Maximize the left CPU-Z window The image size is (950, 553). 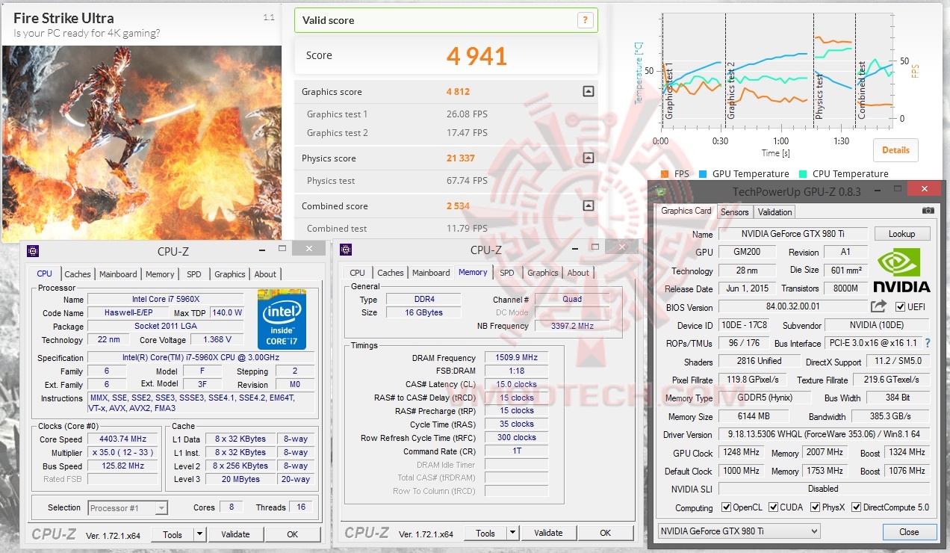[x=282, y=249]
